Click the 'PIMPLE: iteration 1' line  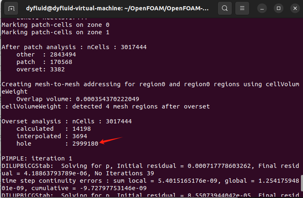point(37,158)
